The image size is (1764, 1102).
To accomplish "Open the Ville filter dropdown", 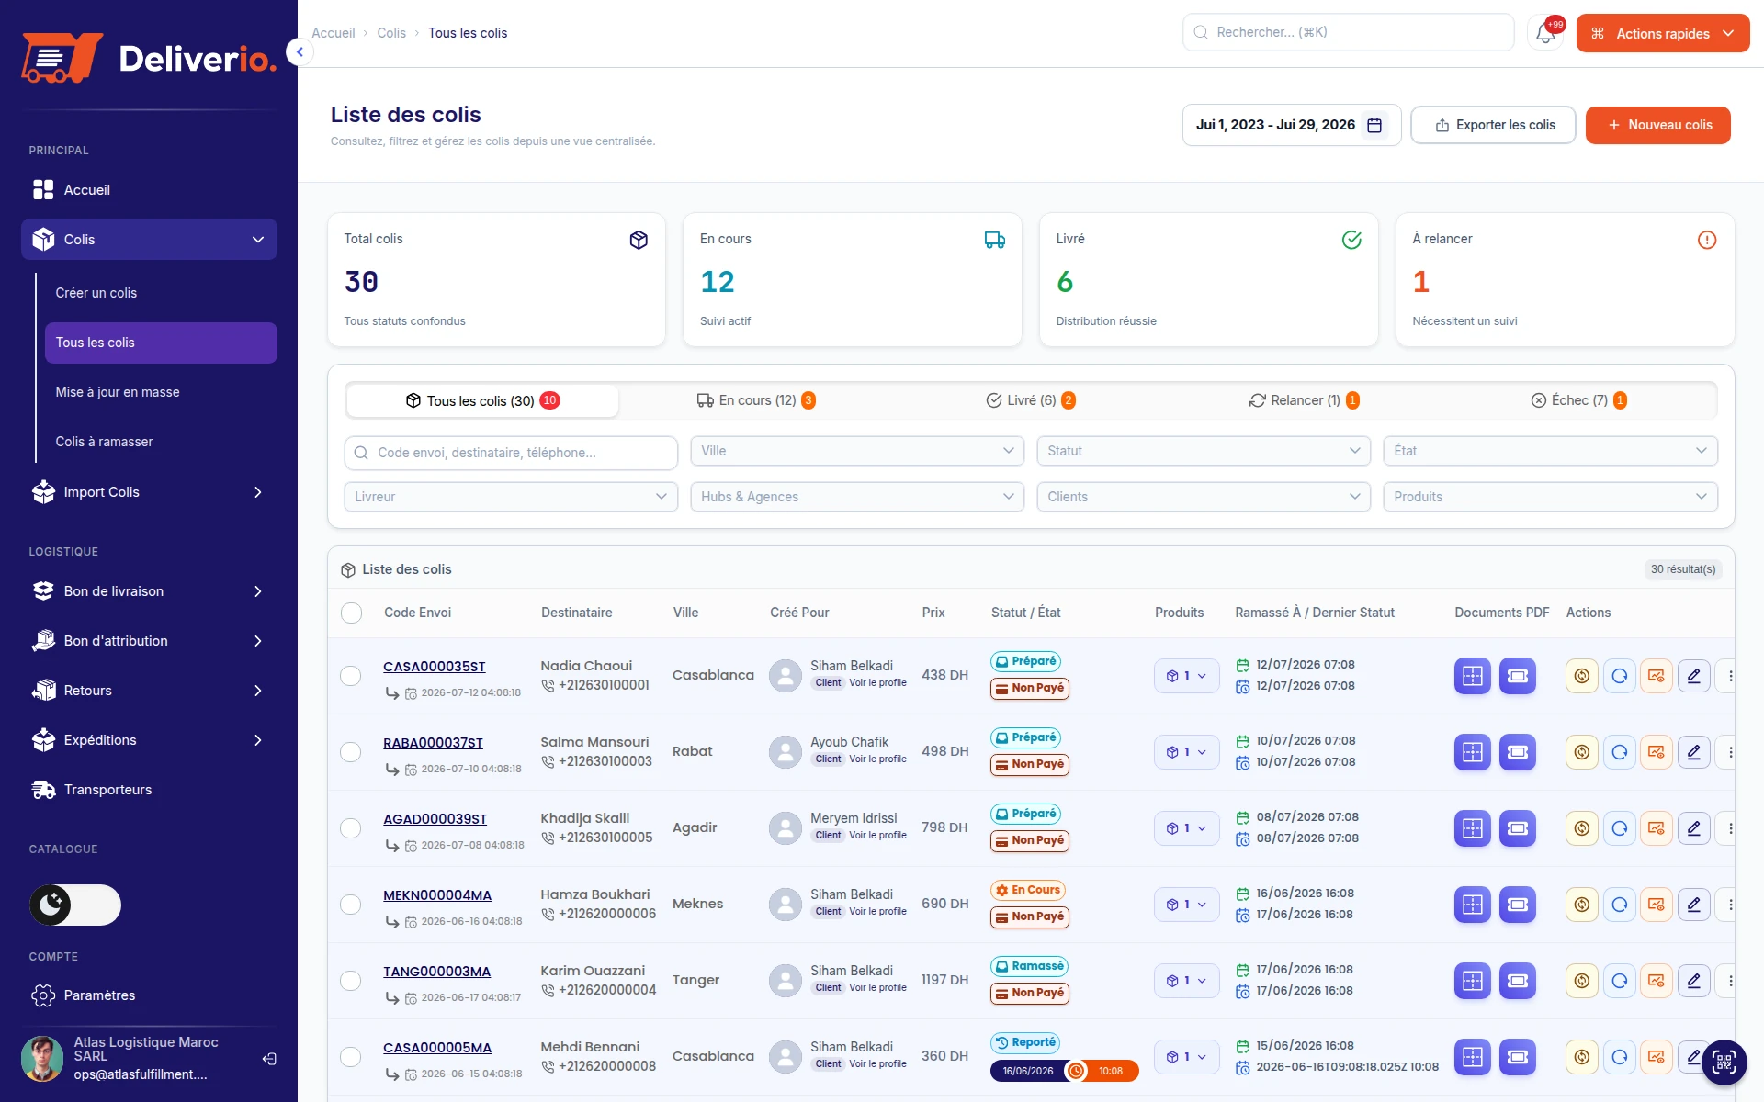I will [857, 451].
